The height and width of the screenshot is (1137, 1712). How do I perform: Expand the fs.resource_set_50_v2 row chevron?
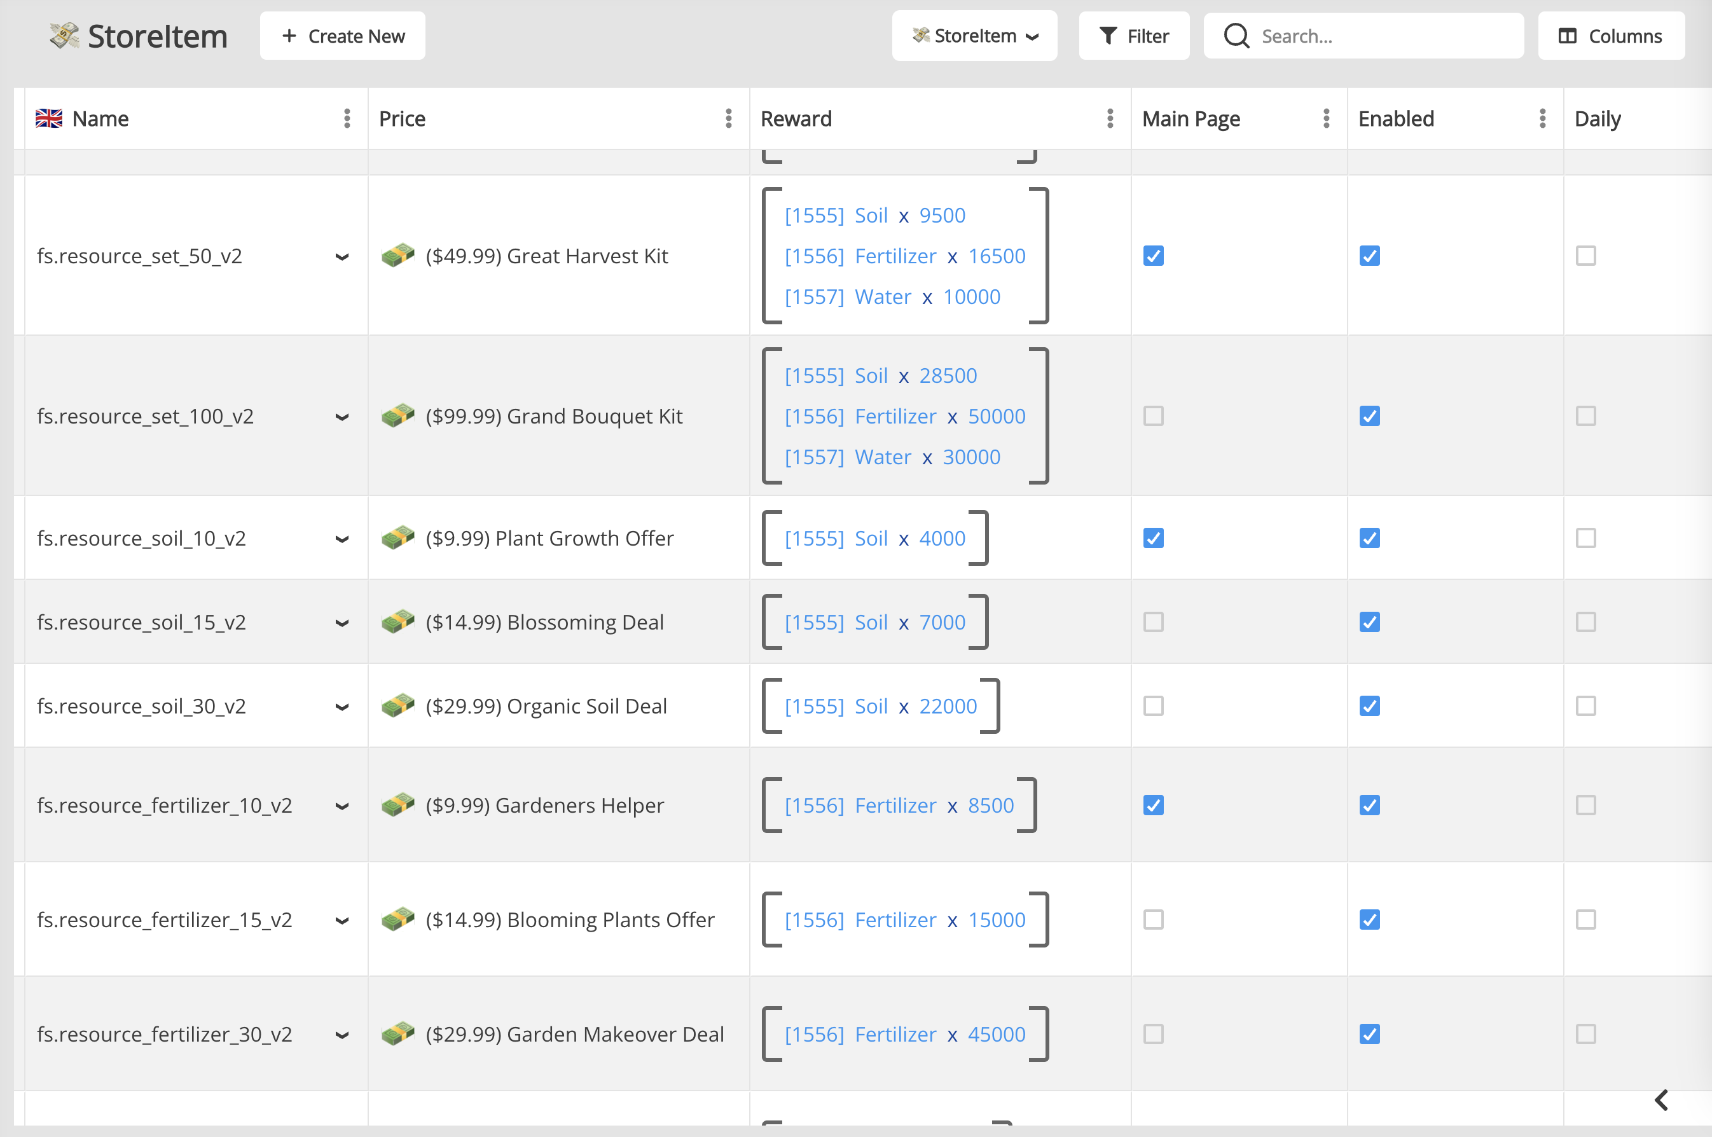point(342,257)
